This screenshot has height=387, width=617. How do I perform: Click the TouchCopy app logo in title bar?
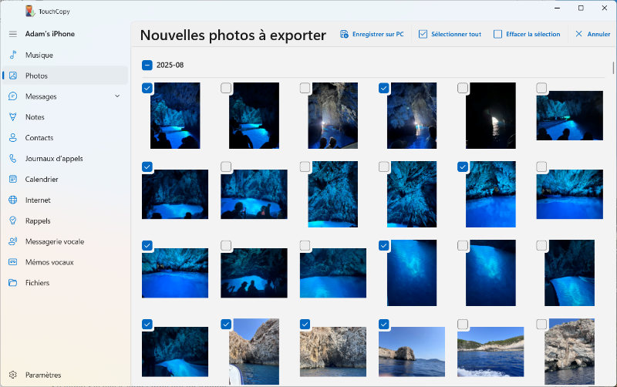[30, 11]
